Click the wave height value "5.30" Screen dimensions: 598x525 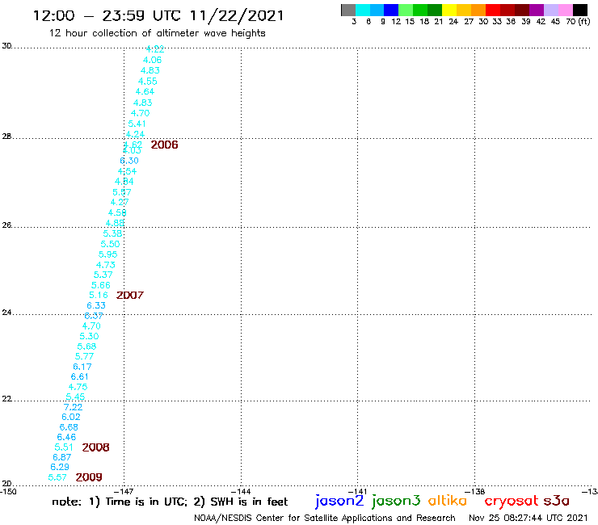[89, 336]
